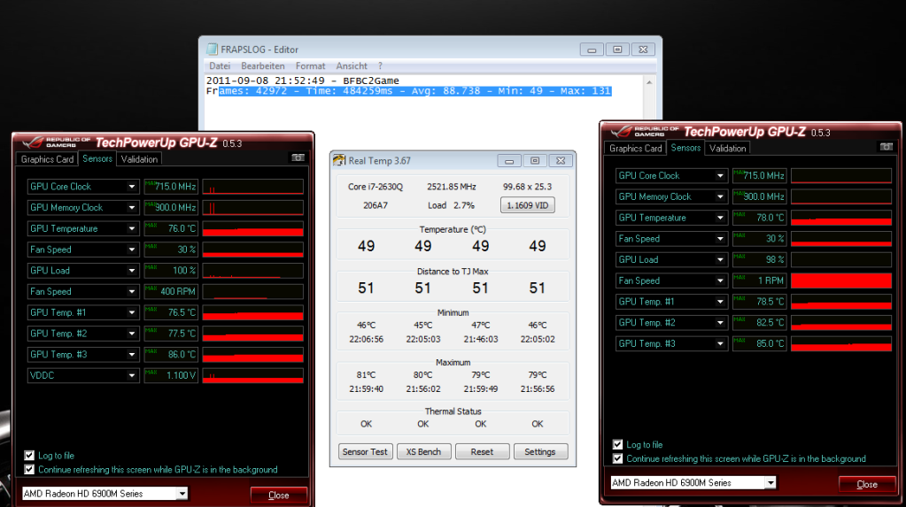Click the 98 % GPU Load value in right GPU-Z
The height and width of the screenshot is (507, 906).
[760, 260]
